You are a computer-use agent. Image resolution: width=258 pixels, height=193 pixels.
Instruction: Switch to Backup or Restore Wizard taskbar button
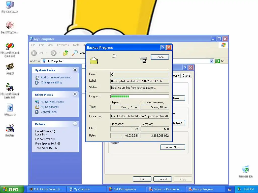[166, 189]
